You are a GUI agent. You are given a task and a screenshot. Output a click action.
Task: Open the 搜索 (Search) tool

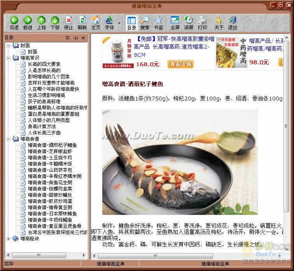[145, 23]
